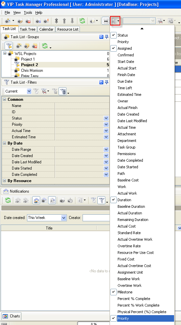The image size is (181, 325).
Task: Click the auto-fit column width icon
Action: [106, 21]
